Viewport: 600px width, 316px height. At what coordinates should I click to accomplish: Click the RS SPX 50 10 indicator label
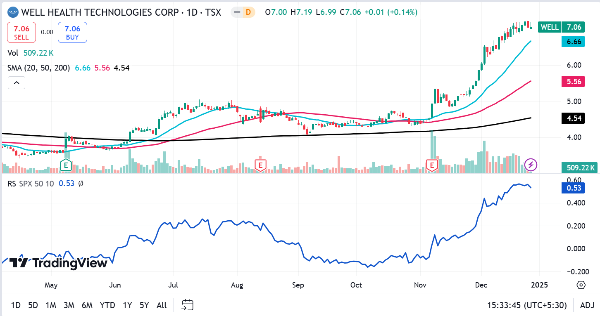point(31,184)
